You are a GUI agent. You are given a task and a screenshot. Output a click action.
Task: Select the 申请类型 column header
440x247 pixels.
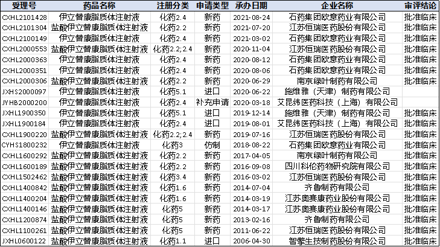pyautogui.click(x=212, y=6)
